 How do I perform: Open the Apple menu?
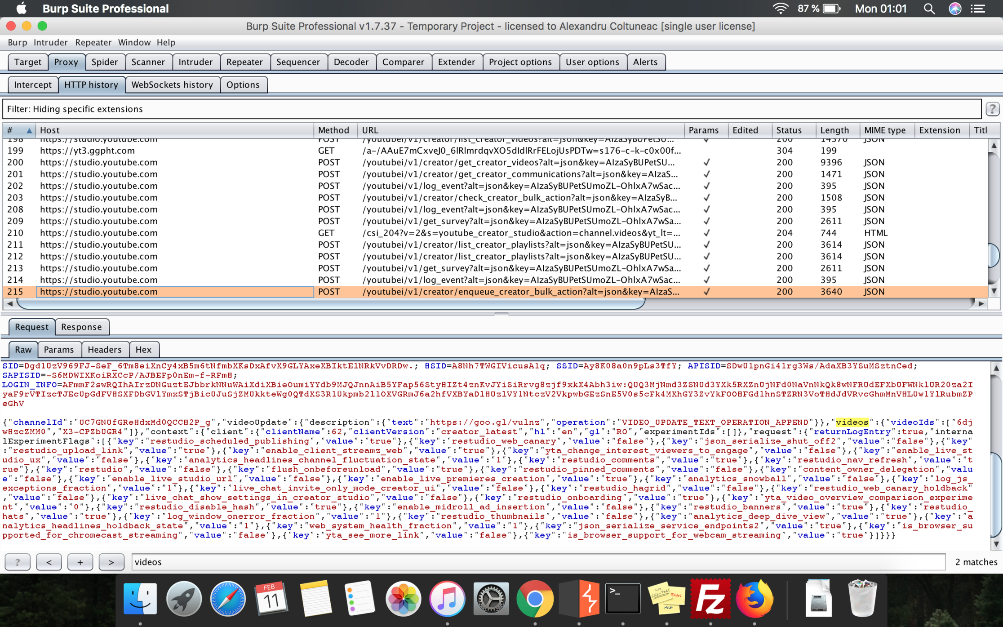pyautogui.click(x=21, y=9)
